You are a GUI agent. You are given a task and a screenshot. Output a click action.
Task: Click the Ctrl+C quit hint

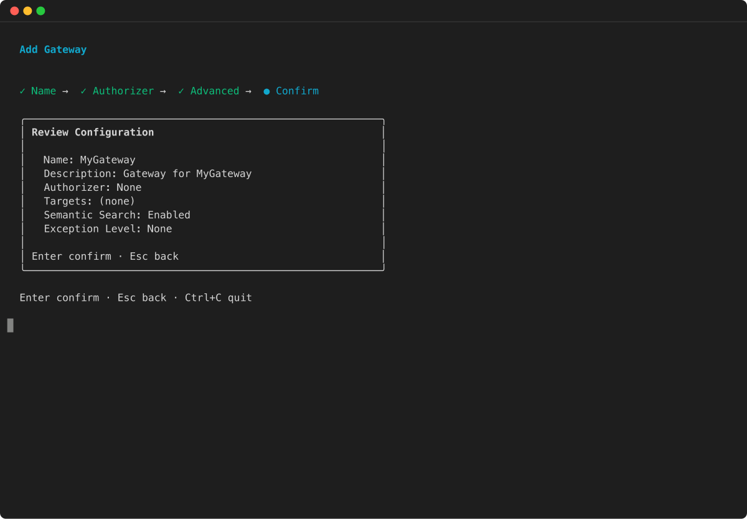point(218,297)
